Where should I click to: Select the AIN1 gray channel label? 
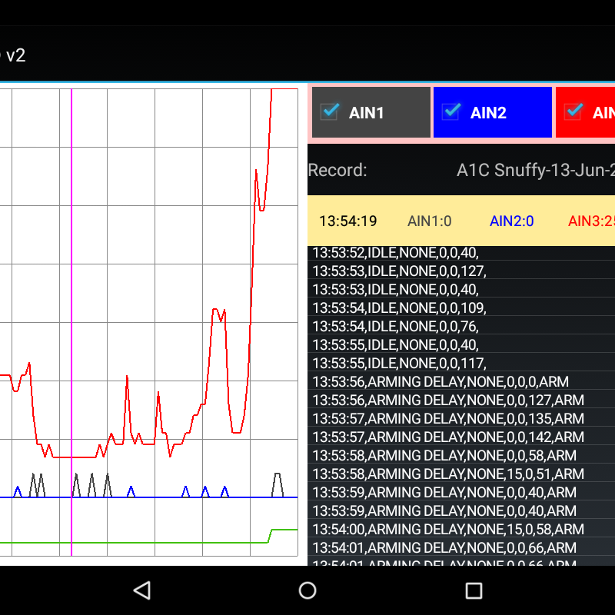(x=367, y=113)
